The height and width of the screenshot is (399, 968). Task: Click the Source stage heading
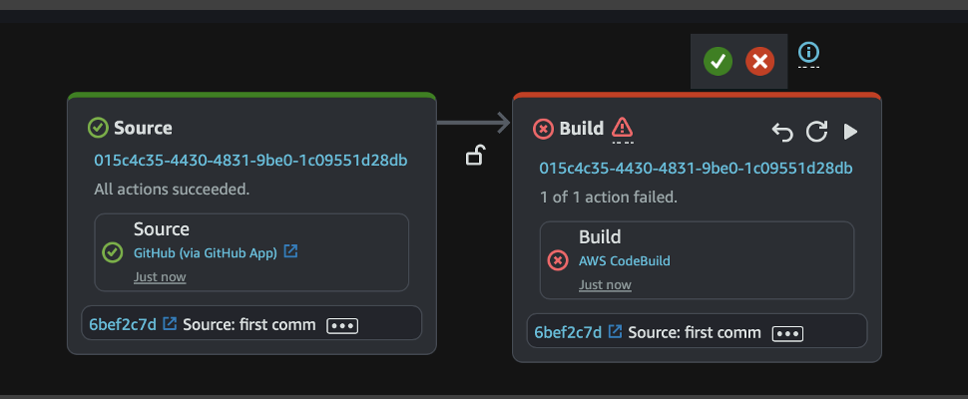pos(144,129)
